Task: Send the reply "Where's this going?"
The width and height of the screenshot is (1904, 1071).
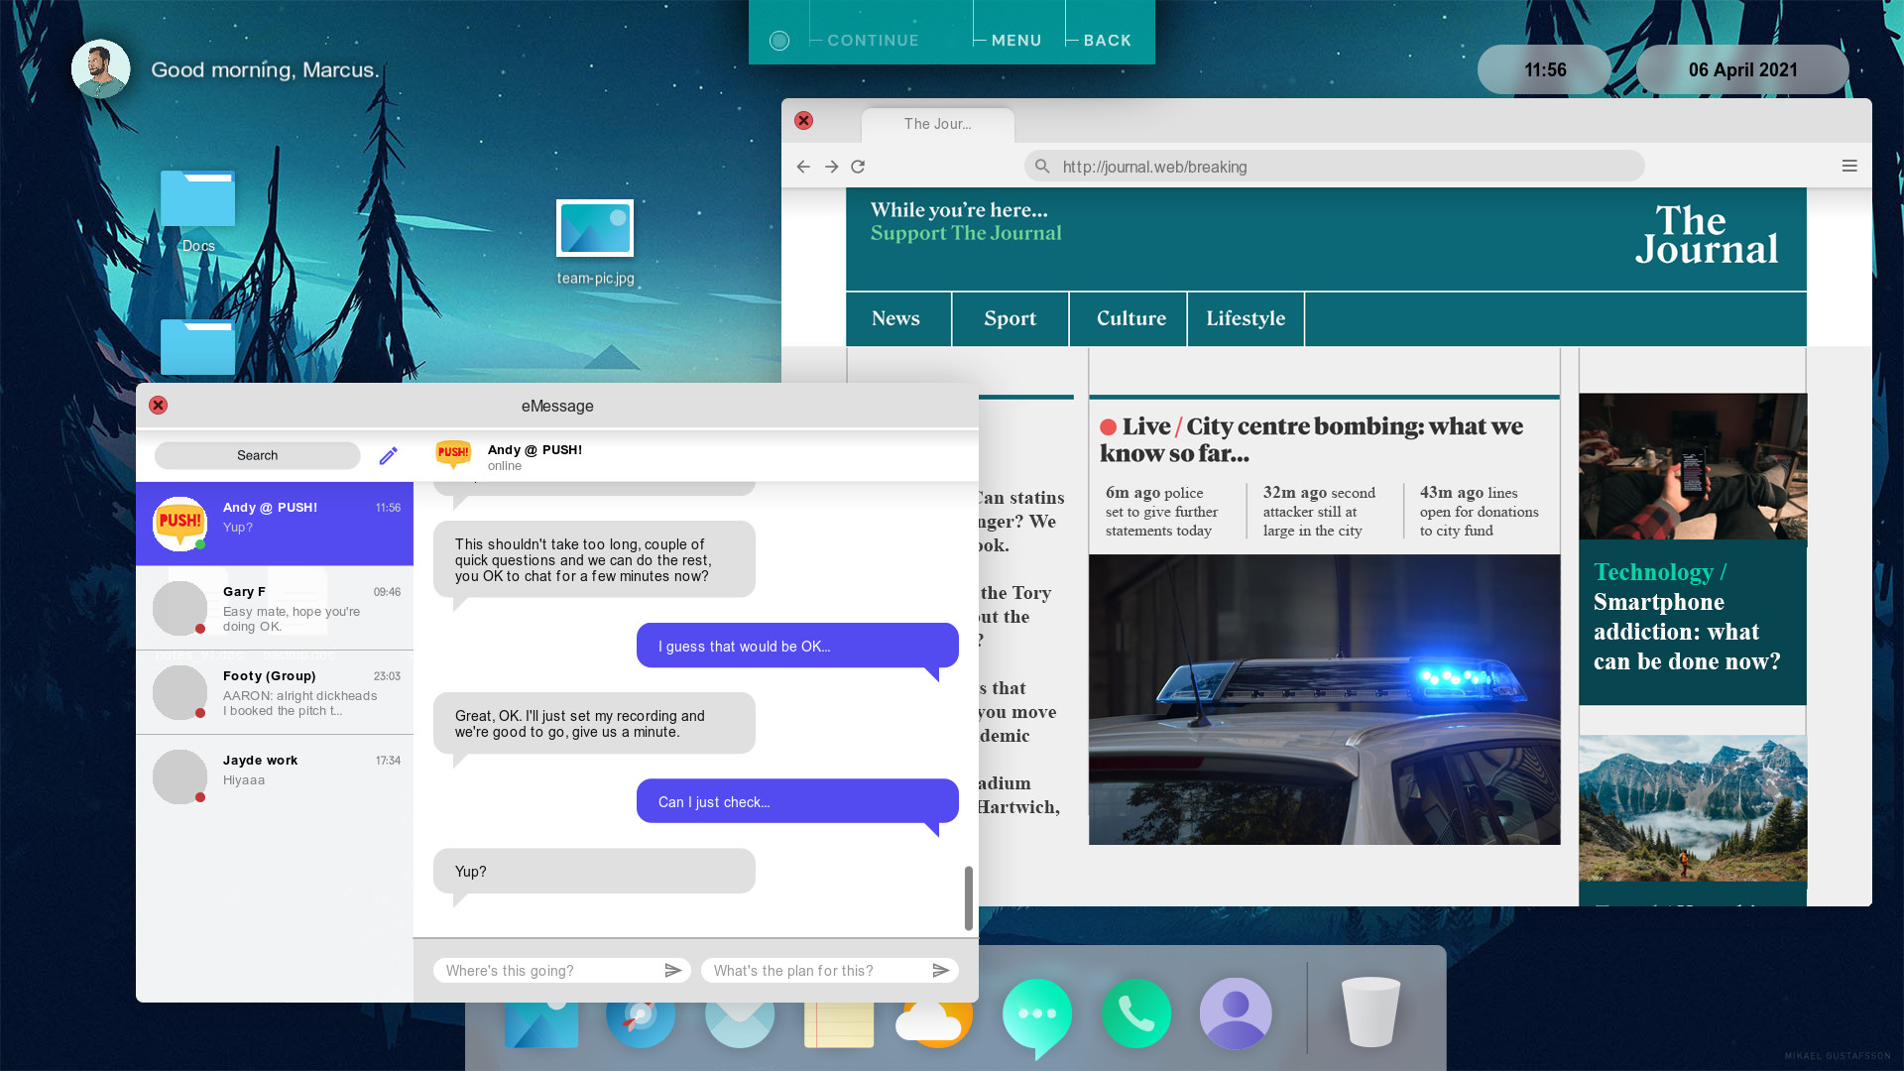Action: point(674,970)
